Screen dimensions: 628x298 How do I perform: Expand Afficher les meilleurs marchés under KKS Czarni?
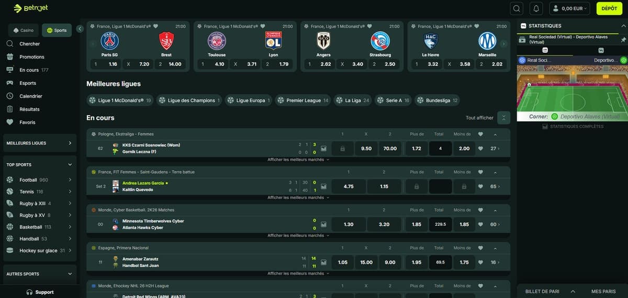[298, 160]
